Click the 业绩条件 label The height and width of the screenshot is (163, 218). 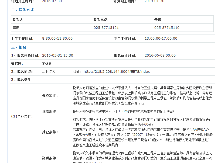50,111
